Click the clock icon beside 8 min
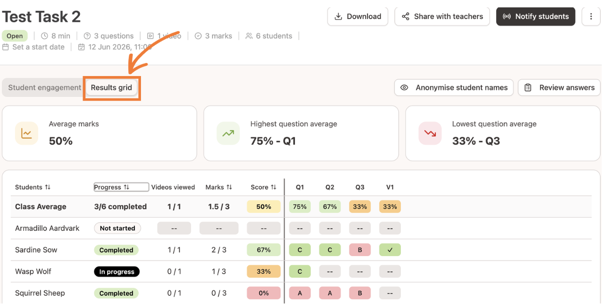603x305 pixels. pyautogui.click(x=45, y=36)
